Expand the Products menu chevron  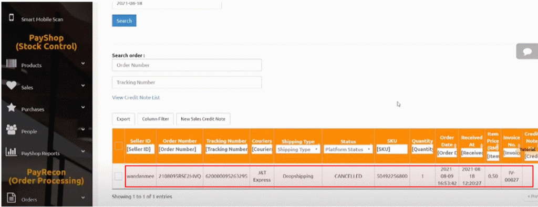coord(83,64)
